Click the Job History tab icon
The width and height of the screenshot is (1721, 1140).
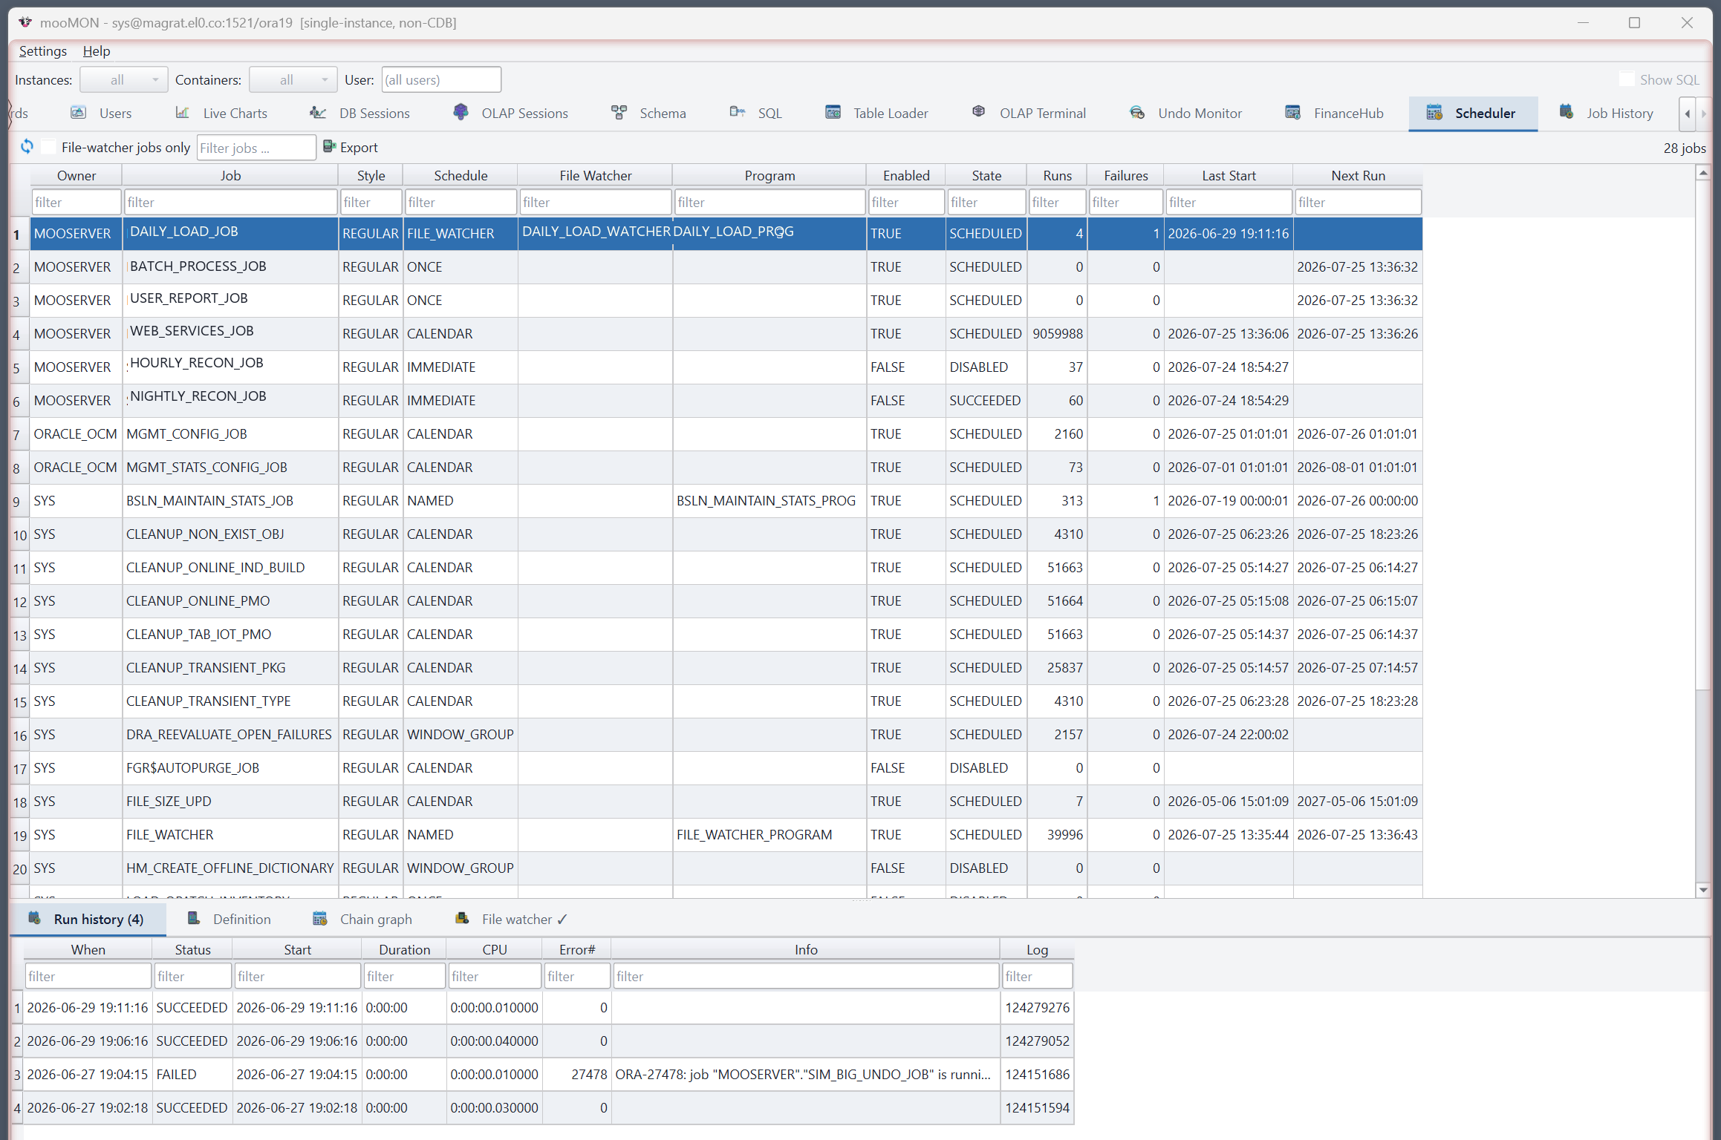point(1567,112)
